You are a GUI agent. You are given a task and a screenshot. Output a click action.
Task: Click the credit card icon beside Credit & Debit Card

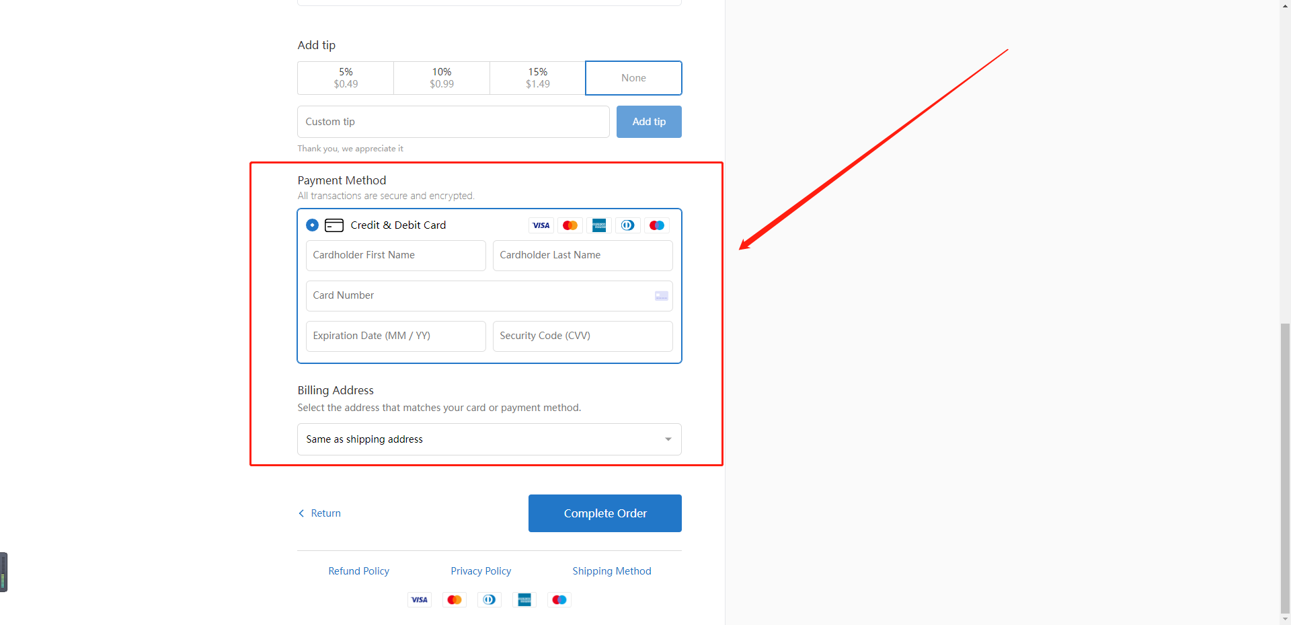click(334, 225)
